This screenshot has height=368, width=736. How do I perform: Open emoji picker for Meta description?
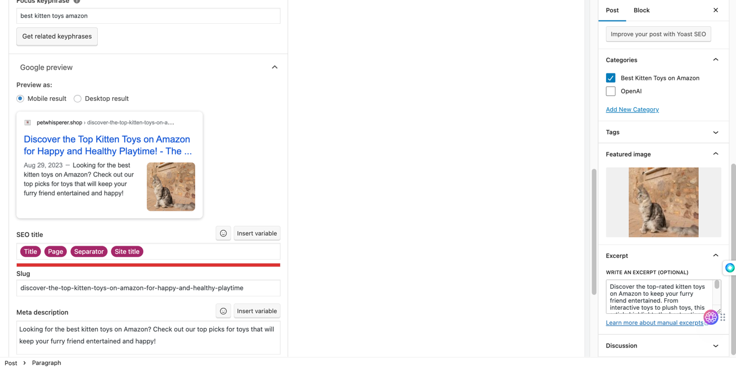click(x=223, y=311)
